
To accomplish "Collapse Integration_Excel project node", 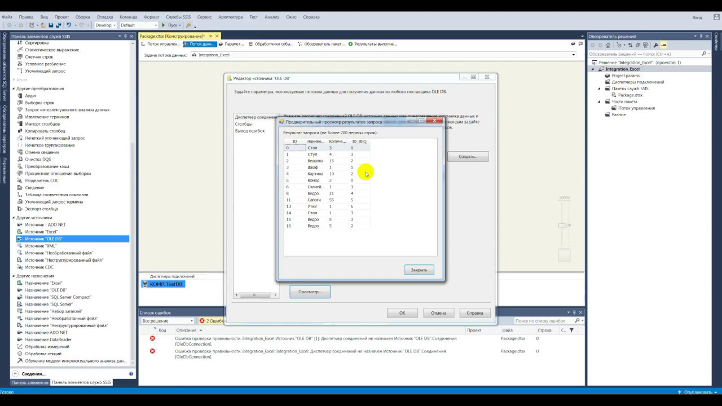I will [593, 69].
